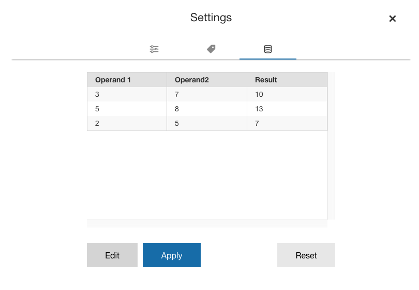Click the Operand2 cell with value 8
The image size is (419, 290).
(x=207, y=109)
